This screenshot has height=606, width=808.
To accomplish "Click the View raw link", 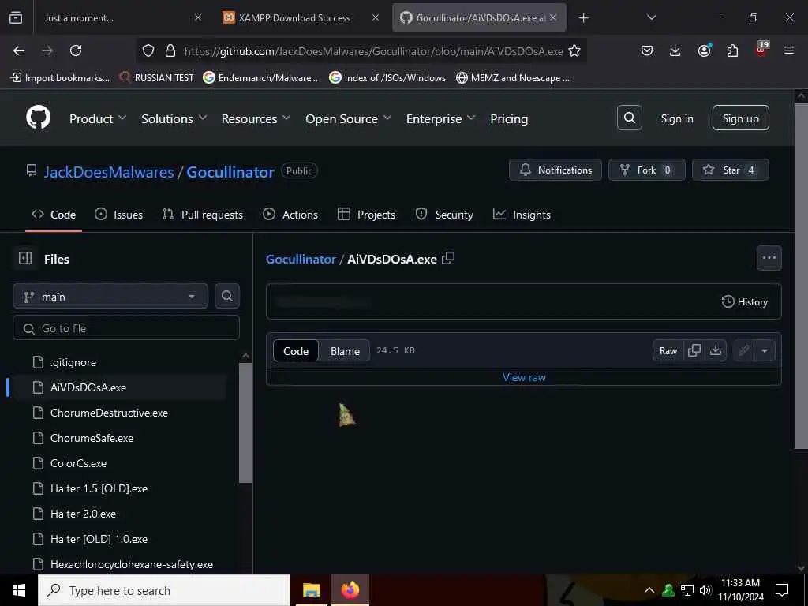I will pyautogui.click(x=524, y=377).
